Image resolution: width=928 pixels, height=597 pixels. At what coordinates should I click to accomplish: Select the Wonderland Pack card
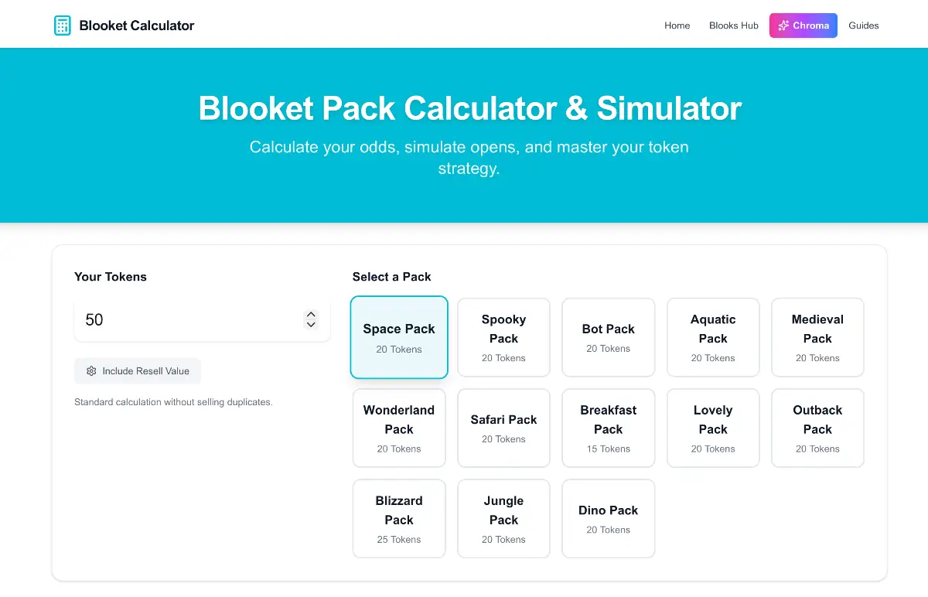pos(399,428)
